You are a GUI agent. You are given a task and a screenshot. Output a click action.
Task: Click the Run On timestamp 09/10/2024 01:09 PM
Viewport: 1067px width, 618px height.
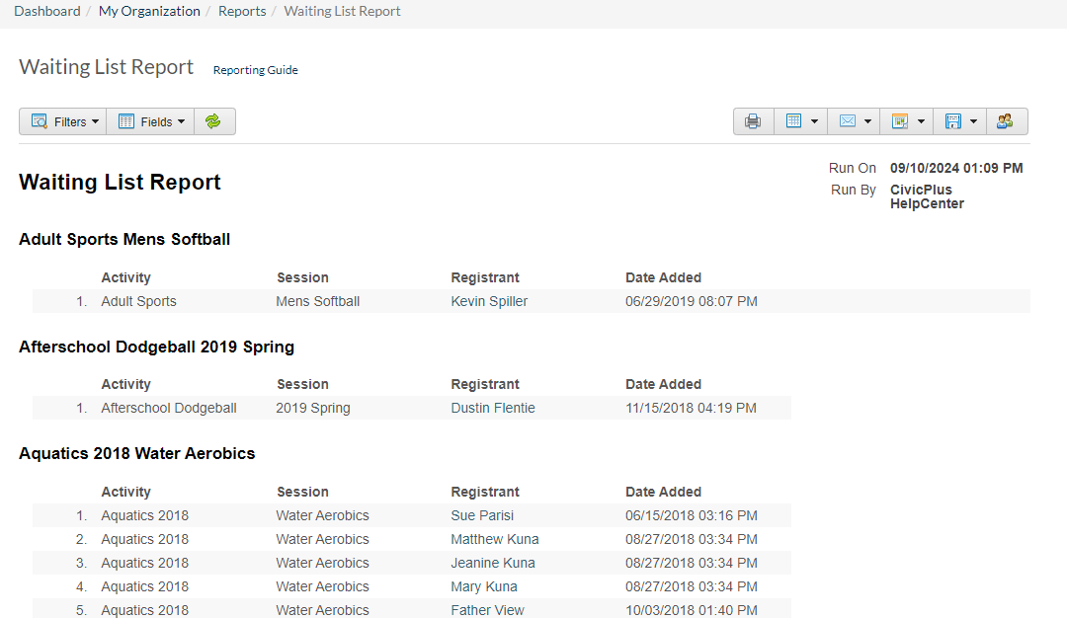tap(956, 168)
